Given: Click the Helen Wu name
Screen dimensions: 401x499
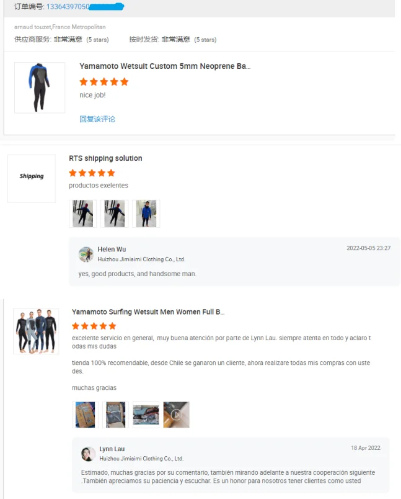Looking at the screenshot, I should pyautogui.click(x=112, y=249).
